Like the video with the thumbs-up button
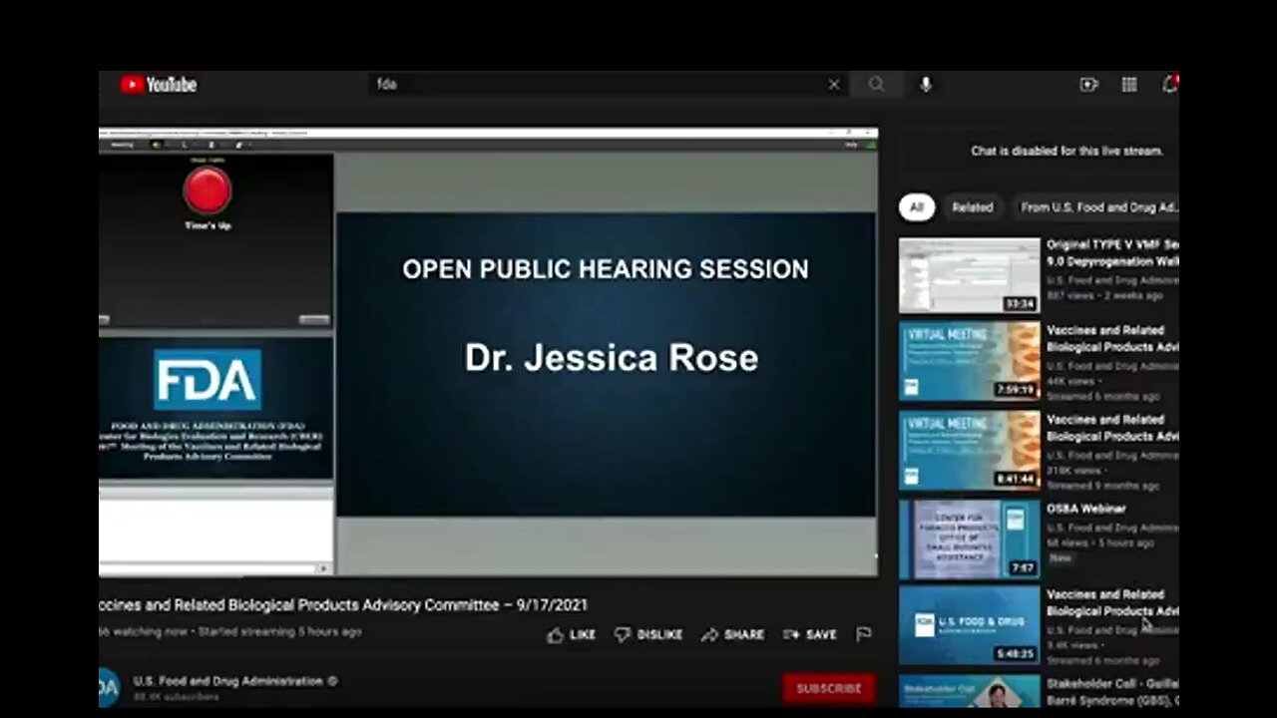1277x718 pixels. [571, 634]
